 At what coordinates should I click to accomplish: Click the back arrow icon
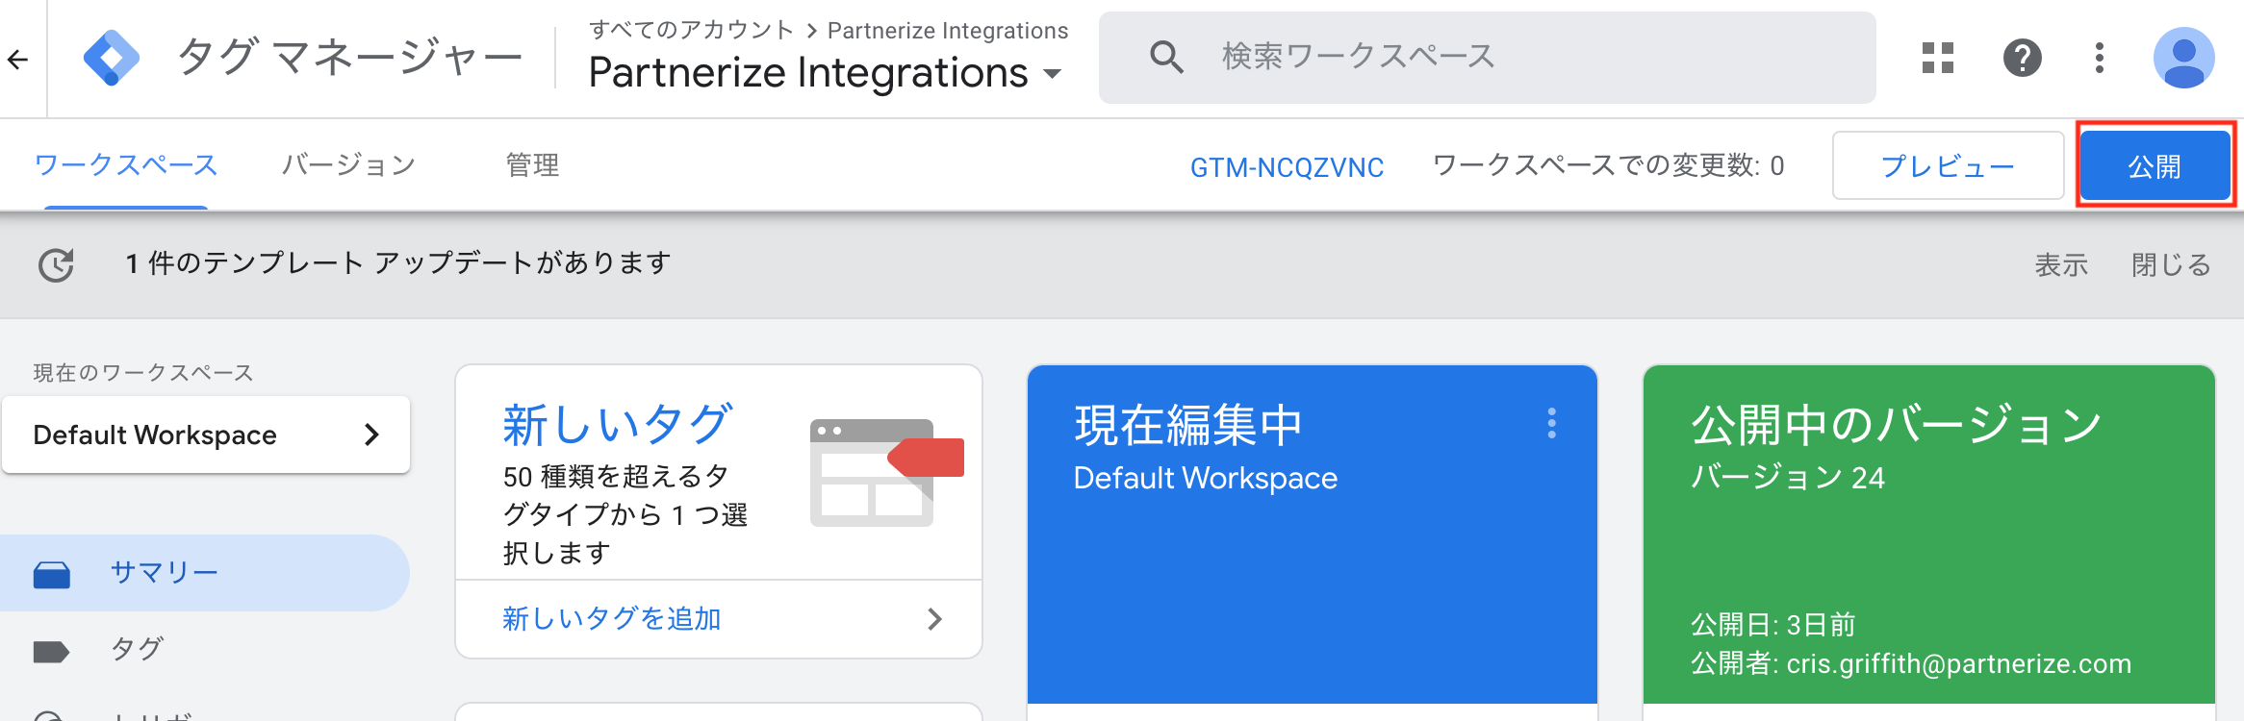[17, 60]
